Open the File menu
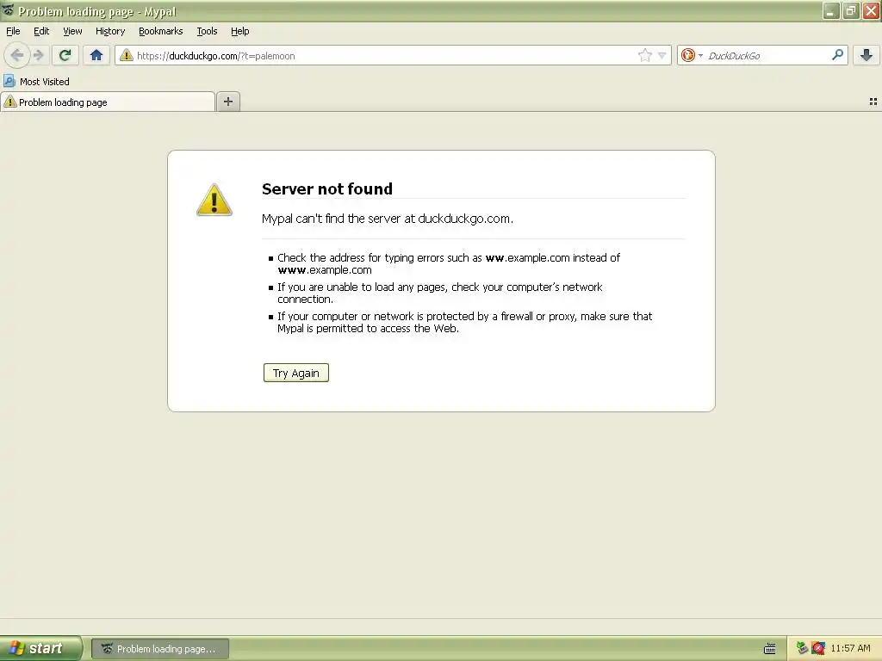Viewport: 882px width, 661px height. coord(13,31)
